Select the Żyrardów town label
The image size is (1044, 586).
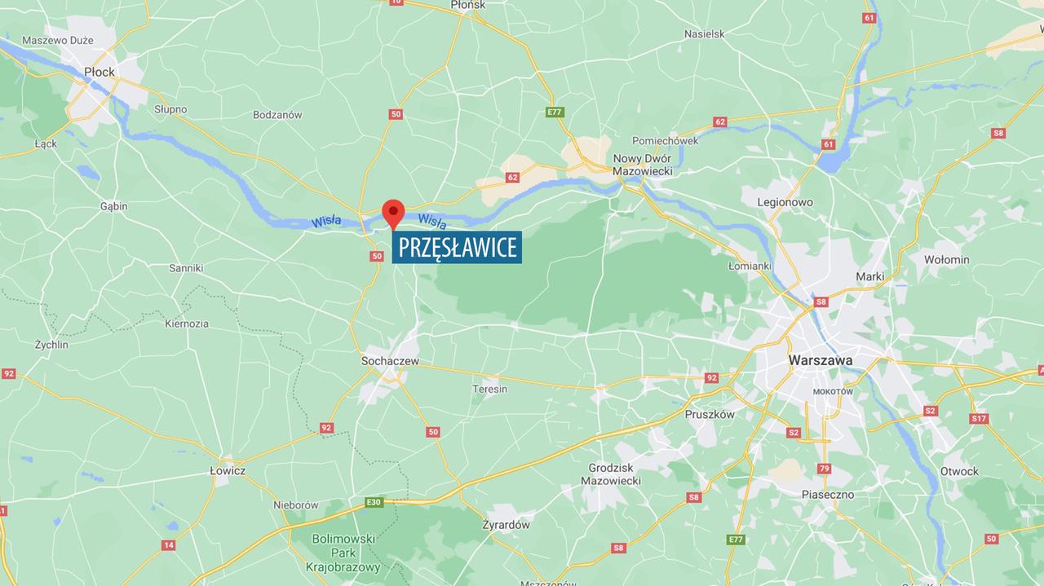[x=506, y=525]
